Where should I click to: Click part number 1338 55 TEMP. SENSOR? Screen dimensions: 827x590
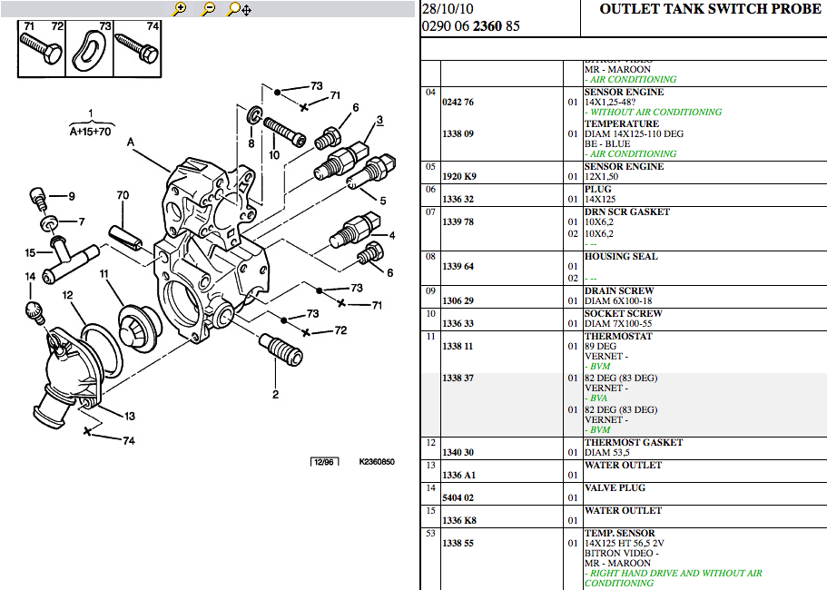458,543
